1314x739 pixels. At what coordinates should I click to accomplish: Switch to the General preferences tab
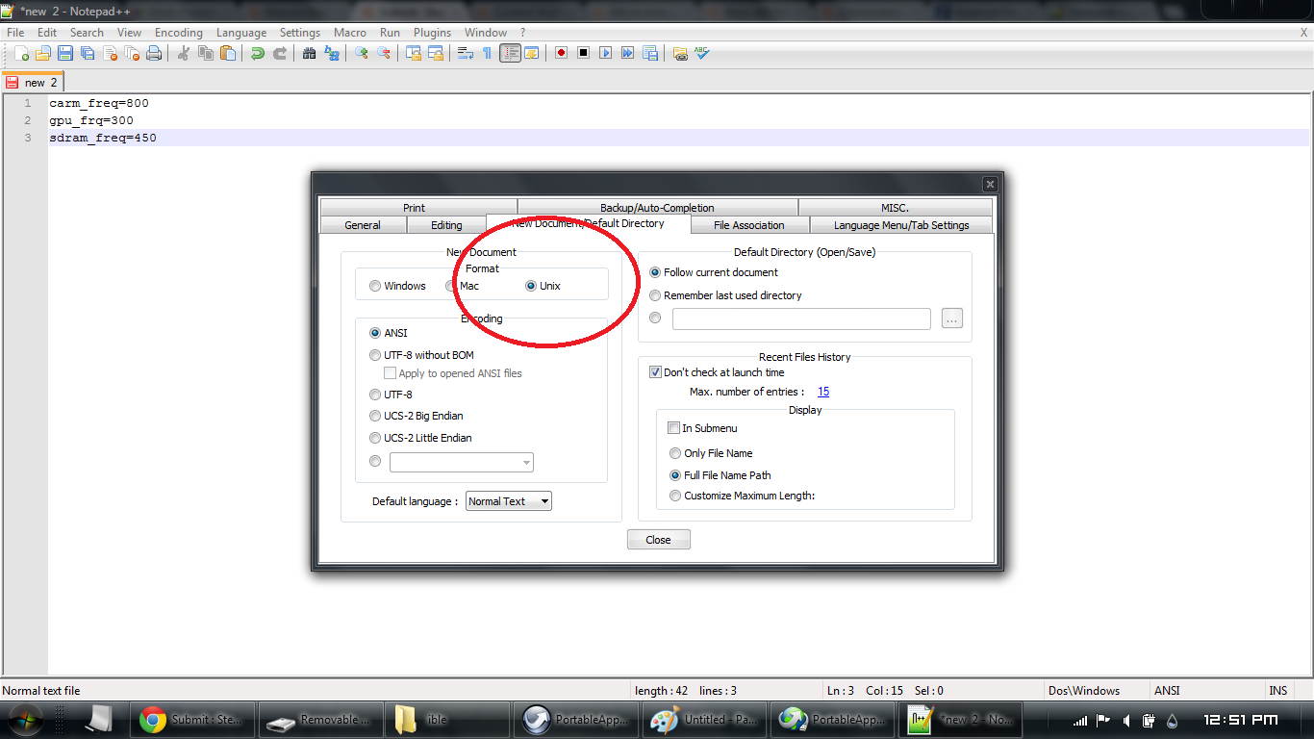363,225
